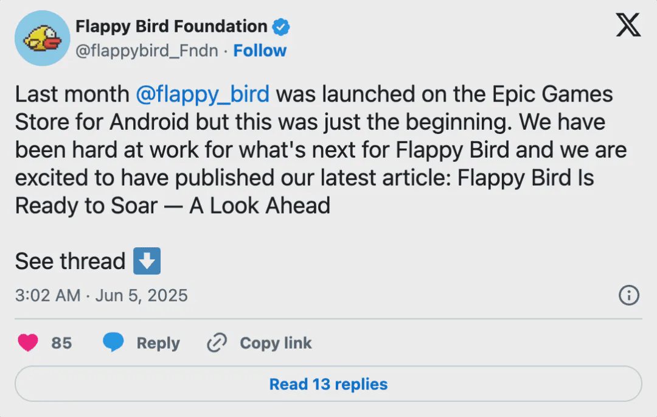The image size is (657, 417).
Task: Click the Reply text label
Action: pos(158,343)
